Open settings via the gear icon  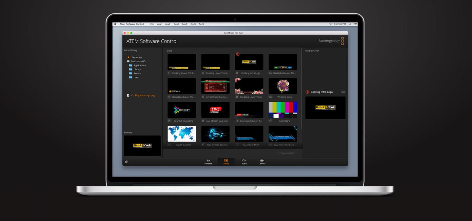127,162
